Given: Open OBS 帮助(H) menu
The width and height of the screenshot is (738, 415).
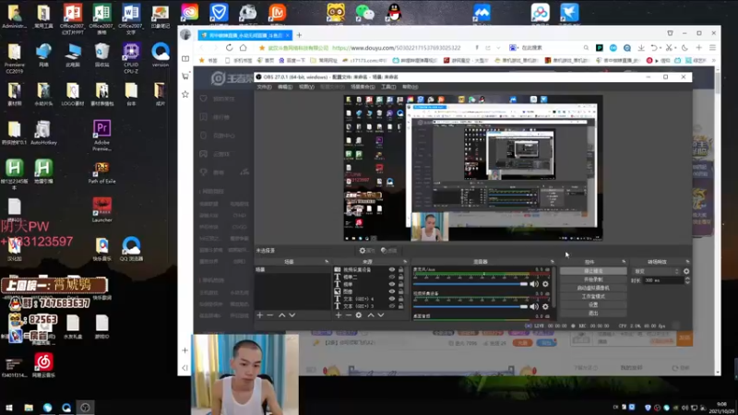Looking at the screenshot, I should pyautogui.click(x=410, y=87).
